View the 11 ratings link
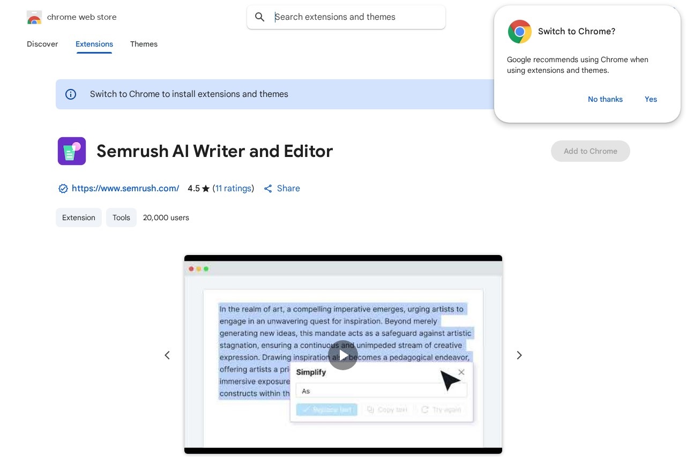Screen dimensions: 686x457 pyautogui.click(x=233, y=189)
